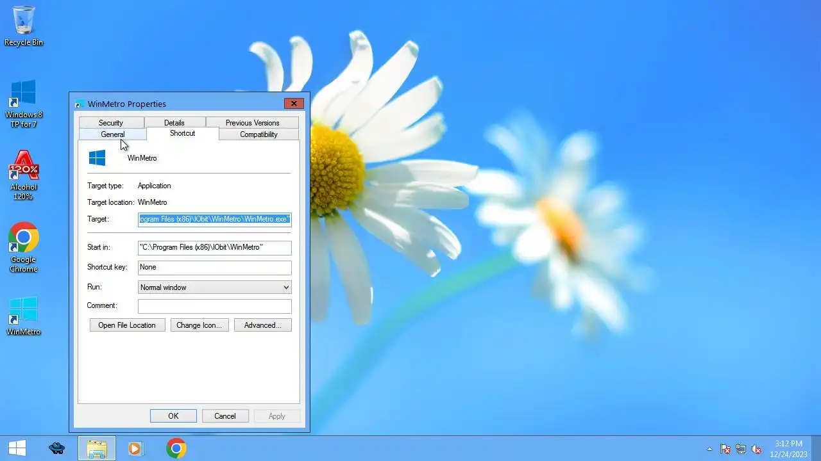The height and width of the screenshot is (461, 821).
Task: Select the Google Chrome desktop shortcut
Action: 24,247
